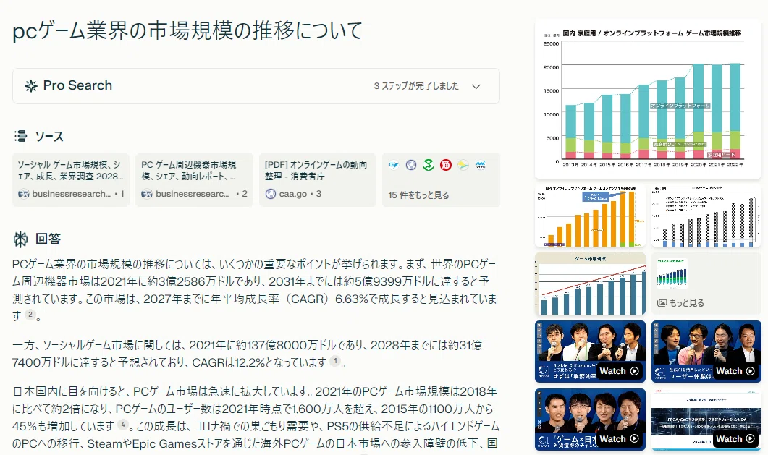
Task: Click citation number 1 in the answer
Action: 335,361
